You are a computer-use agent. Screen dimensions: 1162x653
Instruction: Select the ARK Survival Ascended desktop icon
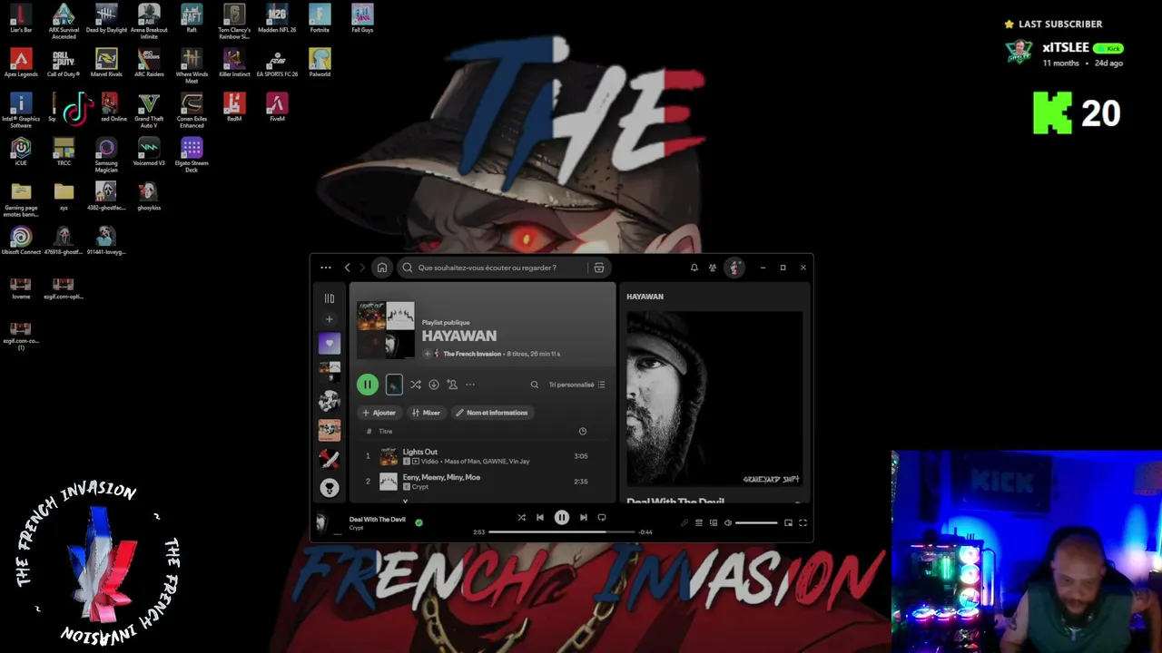pyautogui.click(x=64, y=21)
